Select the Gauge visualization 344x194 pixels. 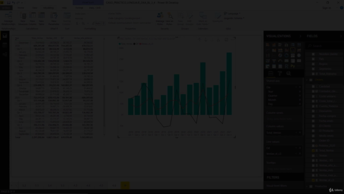tap(280, 61)
